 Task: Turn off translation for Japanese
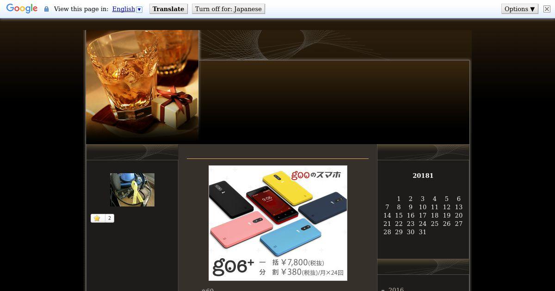point(228,9)
